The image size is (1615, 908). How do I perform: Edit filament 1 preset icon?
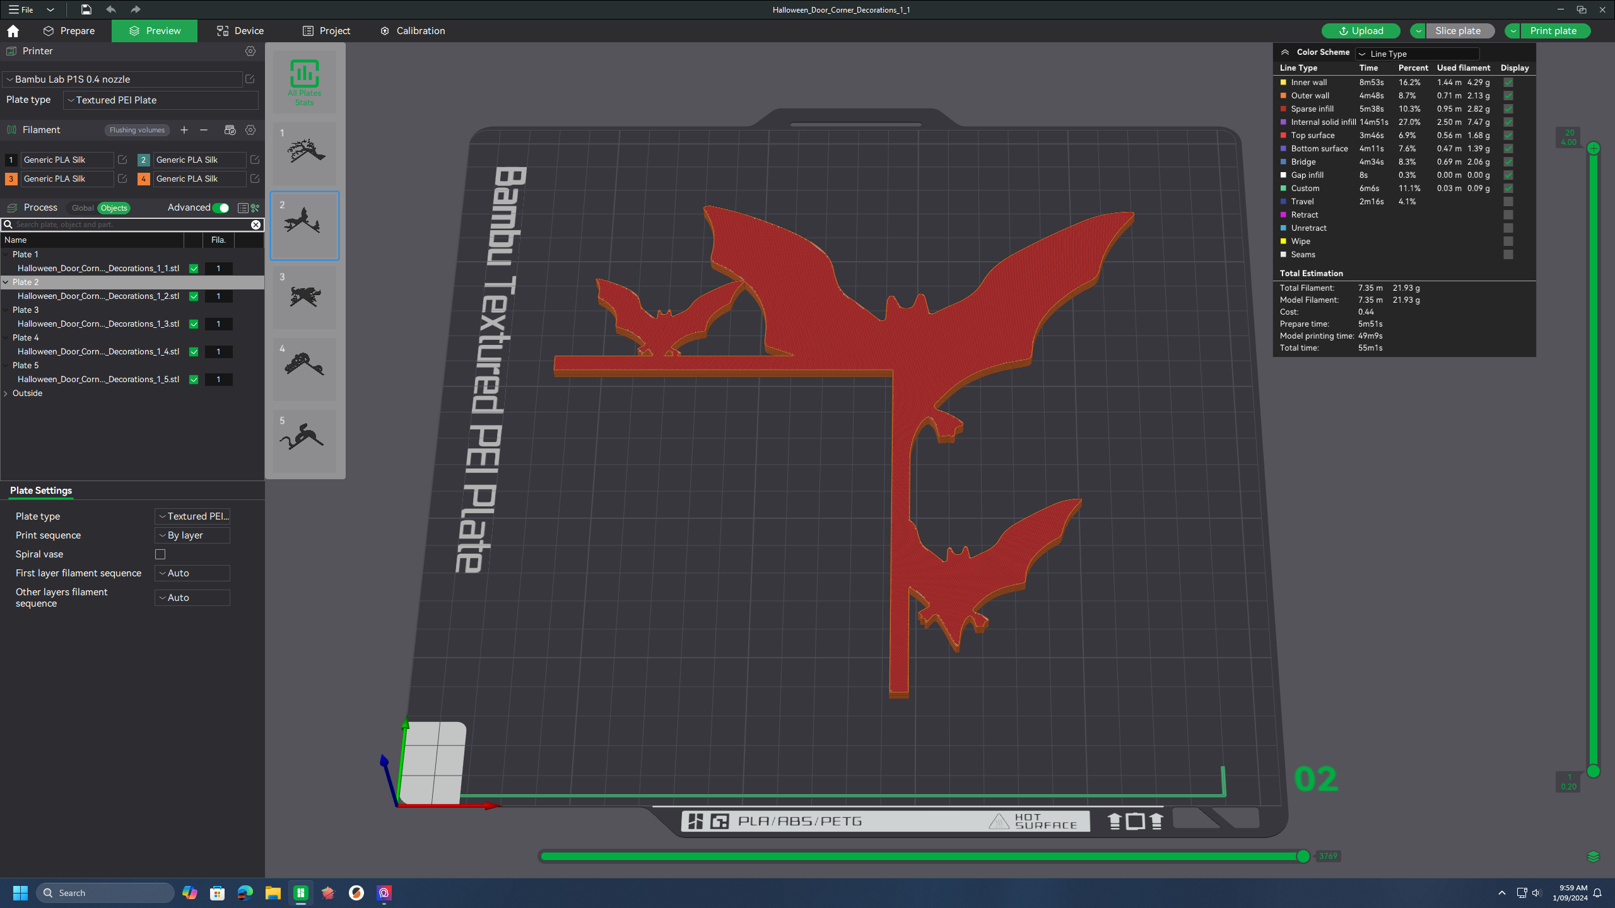(x=122, y=160)
